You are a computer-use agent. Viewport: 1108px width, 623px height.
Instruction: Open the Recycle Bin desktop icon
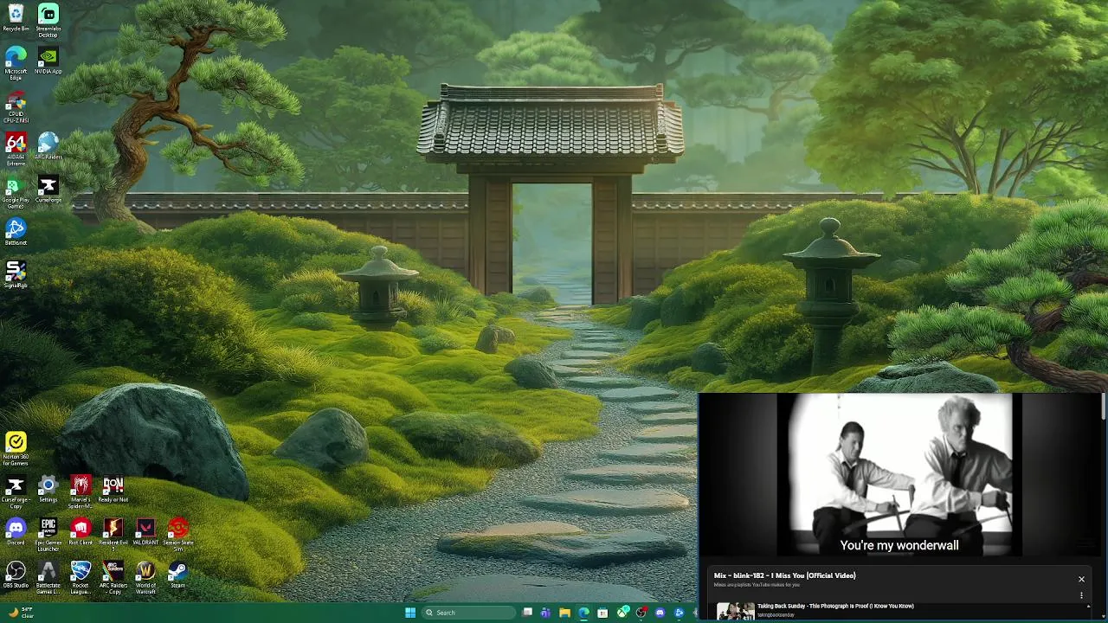pyautogui.click(x=16, y=18)
